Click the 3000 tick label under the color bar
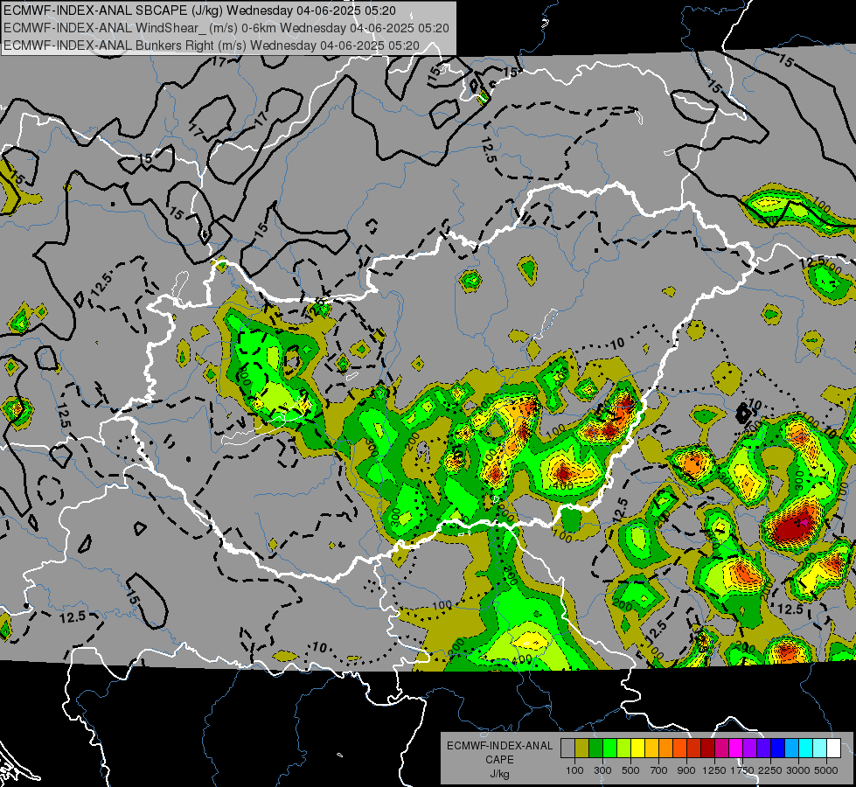Screen dimensions: 856x787 pos(798,770)
